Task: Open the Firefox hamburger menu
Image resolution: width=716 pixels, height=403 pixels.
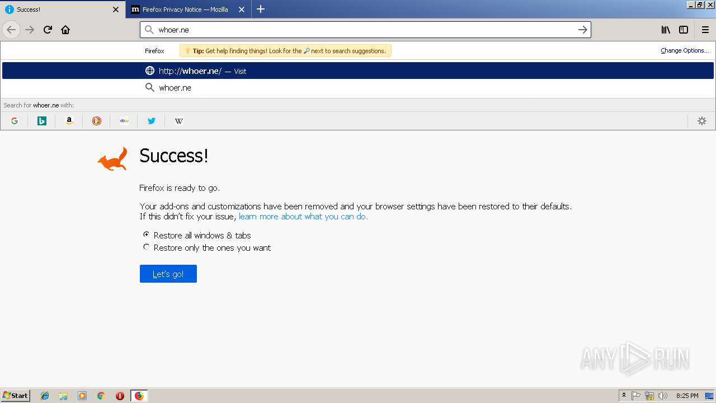Action: coord(705,30)
